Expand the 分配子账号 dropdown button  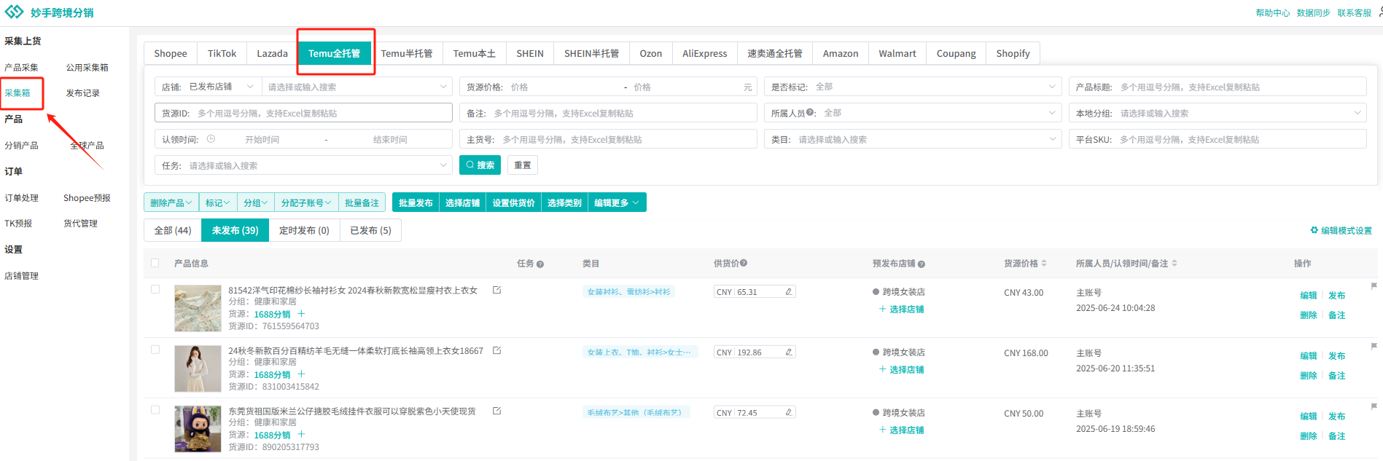[307, 202]
